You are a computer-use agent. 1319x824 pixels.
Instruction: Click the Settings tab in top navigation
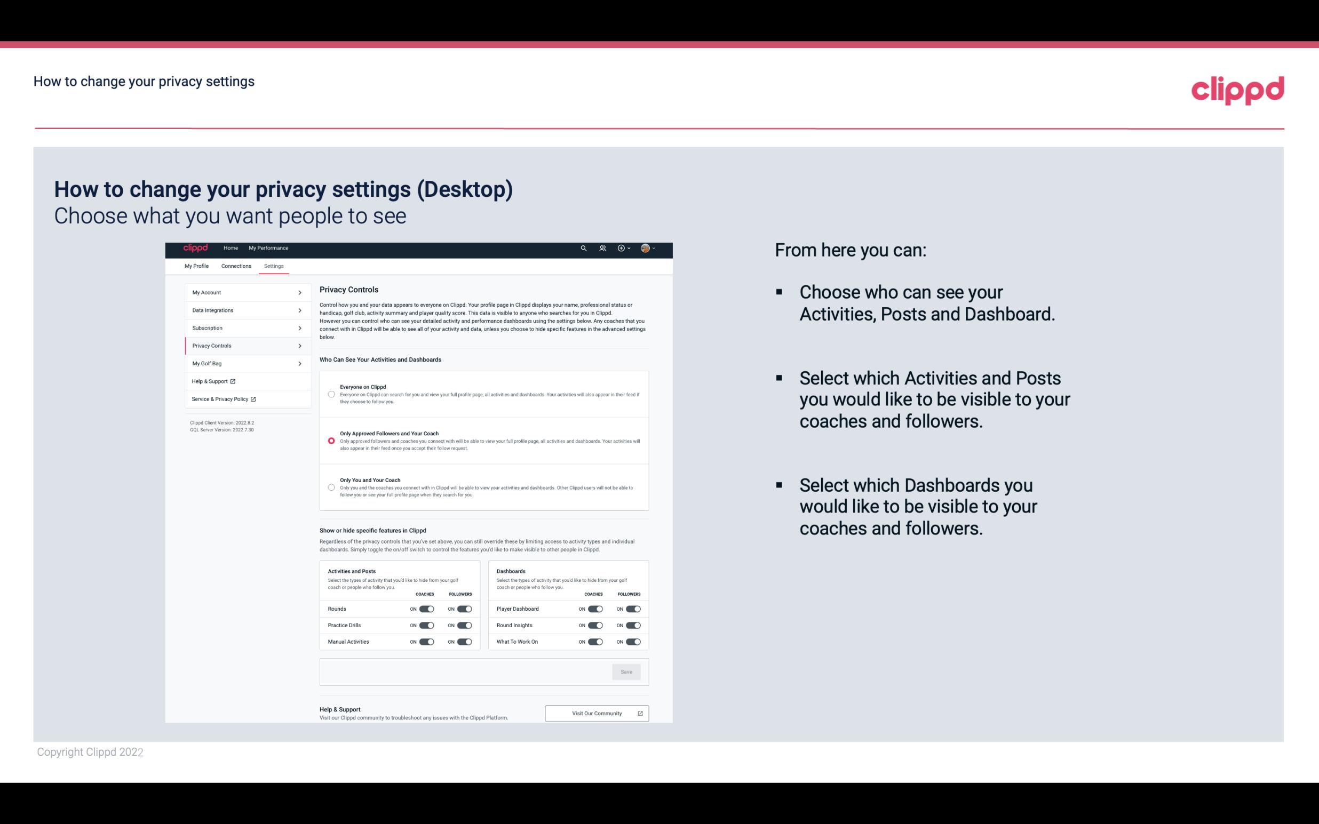click(274, 266)
